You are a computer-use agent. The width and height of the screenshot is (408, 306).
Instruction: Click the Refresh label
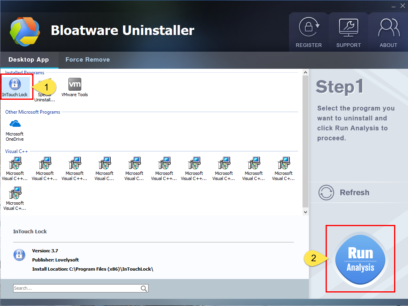[x=354, y=192]
